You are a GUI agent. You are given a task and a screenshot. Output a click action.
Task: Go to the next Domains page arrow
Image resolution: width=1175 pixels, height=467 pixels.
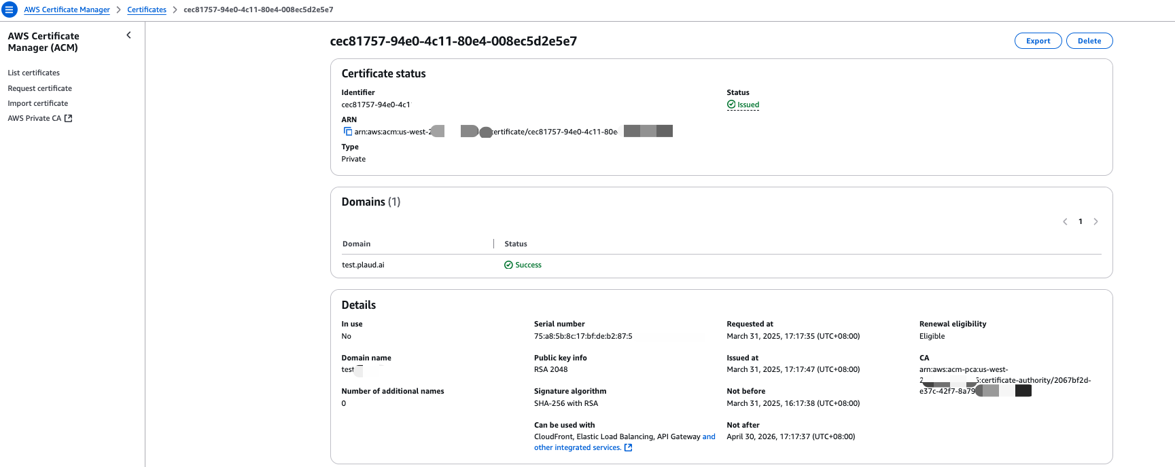tap(1095, 222)
